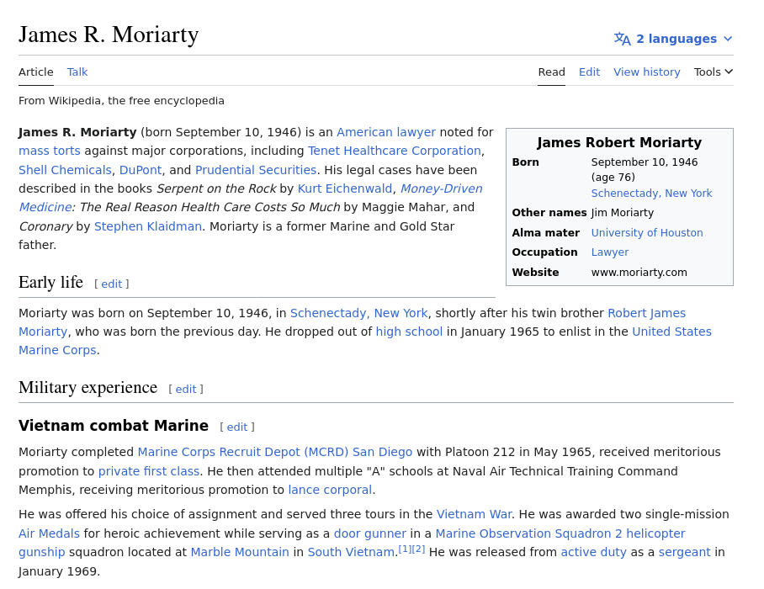
Task: Open the Marble Mountain link
Action: click(x=240, y=553)
